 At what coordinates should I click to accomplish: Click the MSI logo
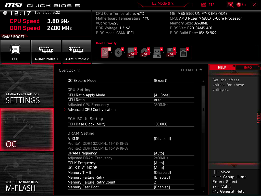pos(13,5)
